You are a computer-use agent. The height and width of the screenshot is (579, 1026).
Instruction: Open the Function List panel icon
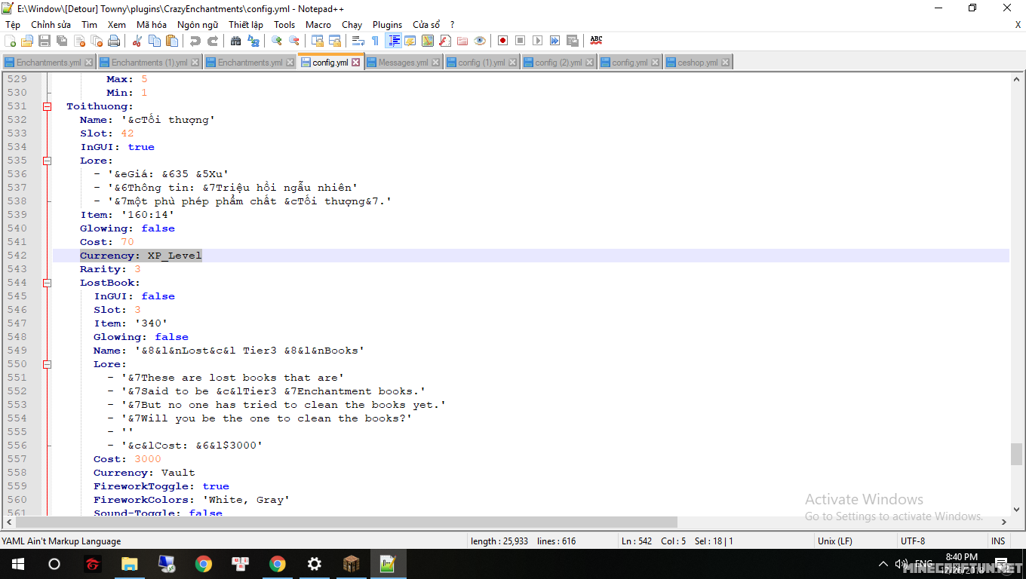[445, 41]
